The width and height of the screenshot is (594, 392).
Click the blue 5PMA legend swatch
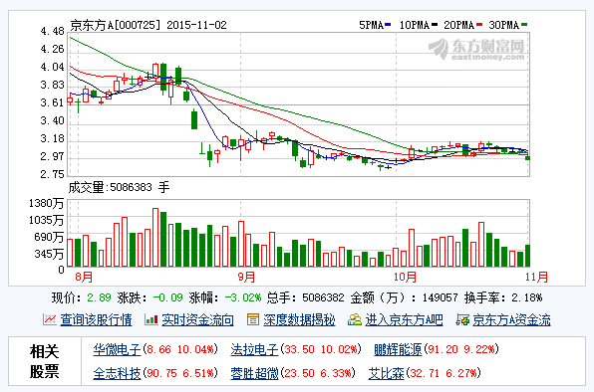point(388,25)
